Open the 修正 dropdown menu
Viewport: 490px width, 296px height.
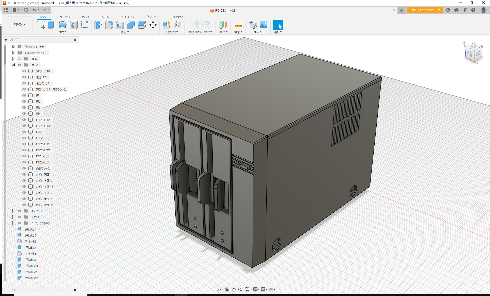tap(125, 32)
